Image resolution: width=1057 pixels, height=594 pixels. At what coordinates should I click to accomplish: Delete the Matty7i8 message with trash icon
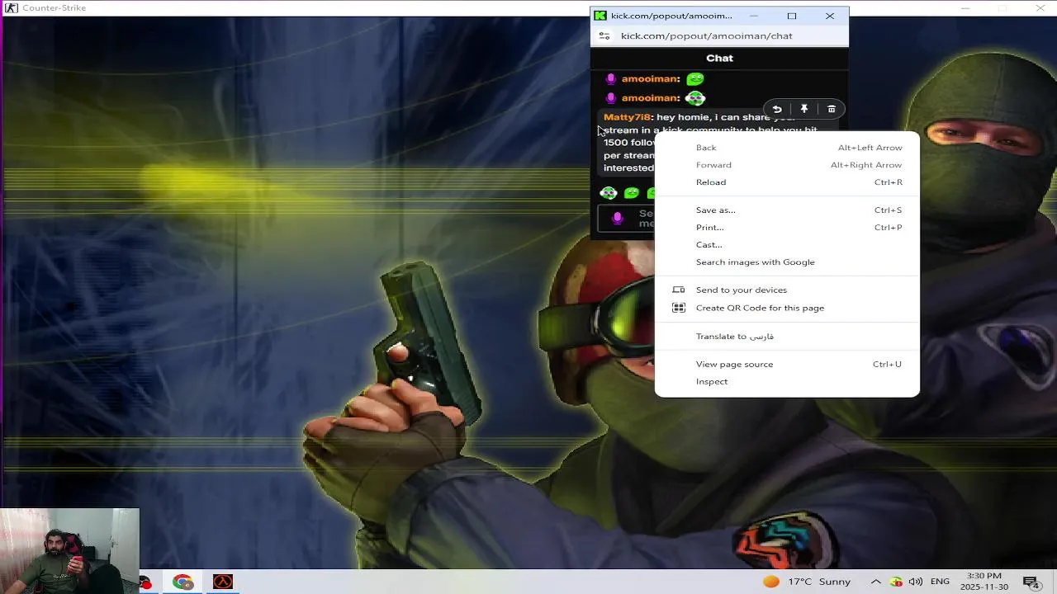coord(832,109)
